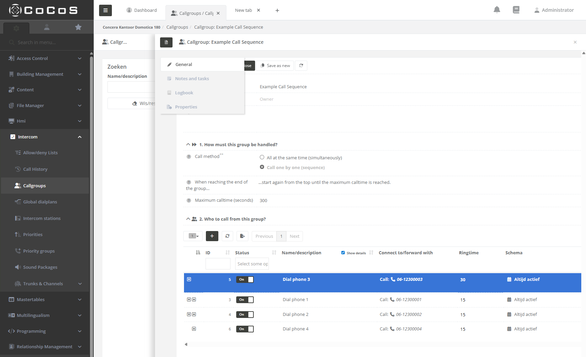Open the favorites star tab
Screen dimensions: 586x357
78,27
